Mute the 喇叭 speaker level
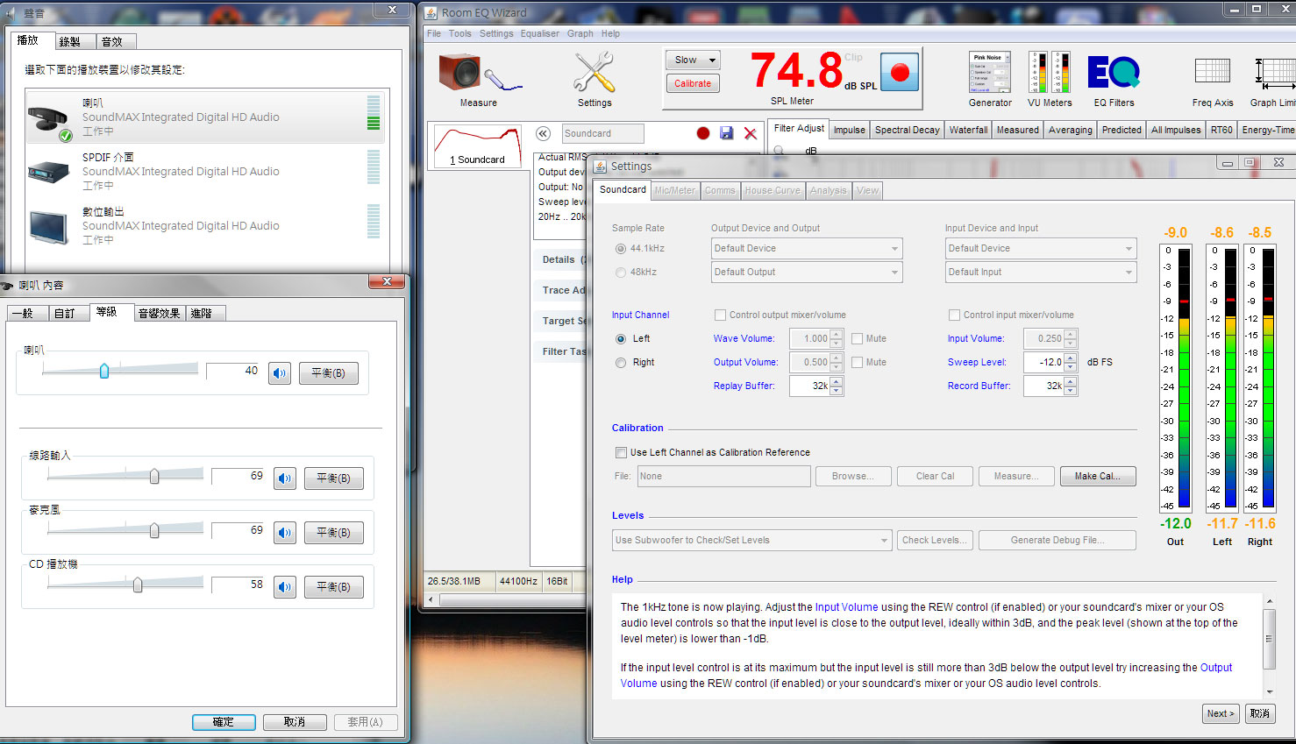The height and width of the screenshot is (744, 1296). pyautogui.click(x=280, y=373)
